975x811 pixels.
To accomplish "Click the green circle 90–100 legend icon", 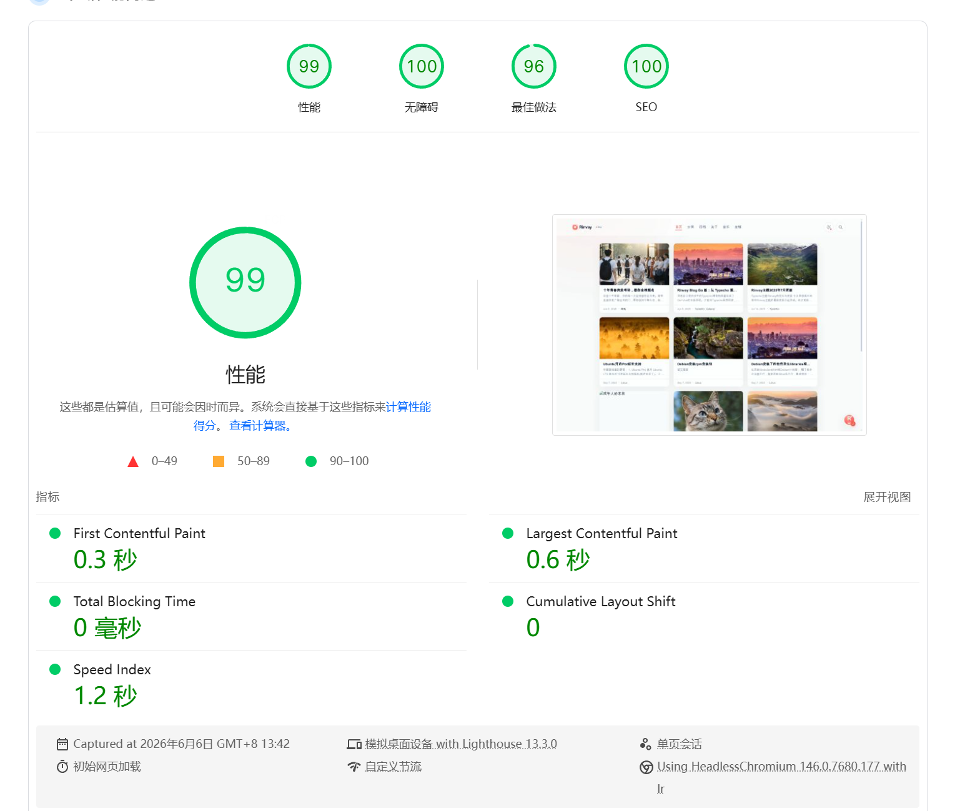I will pos(311,461).
